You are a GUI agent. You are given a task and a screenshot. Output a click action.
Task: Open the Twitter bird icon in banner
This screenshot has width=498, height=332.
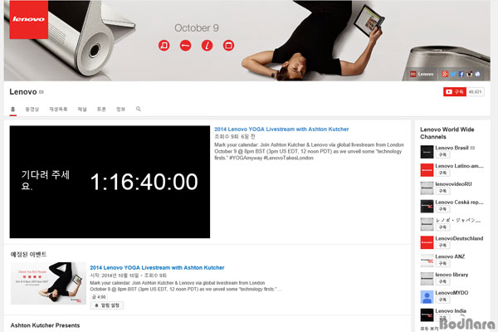coord(453,74)
